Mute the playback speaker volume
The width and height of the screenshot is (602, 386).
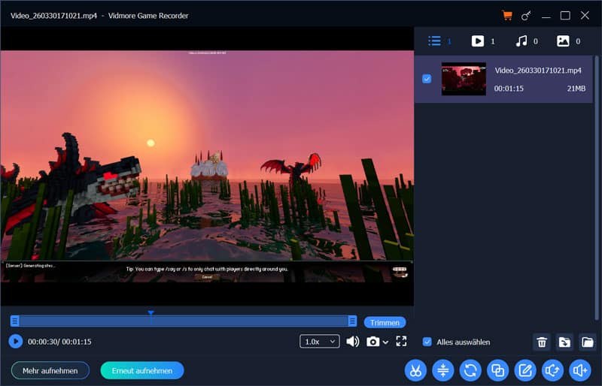pyautogui.click(x=352, y=342)
